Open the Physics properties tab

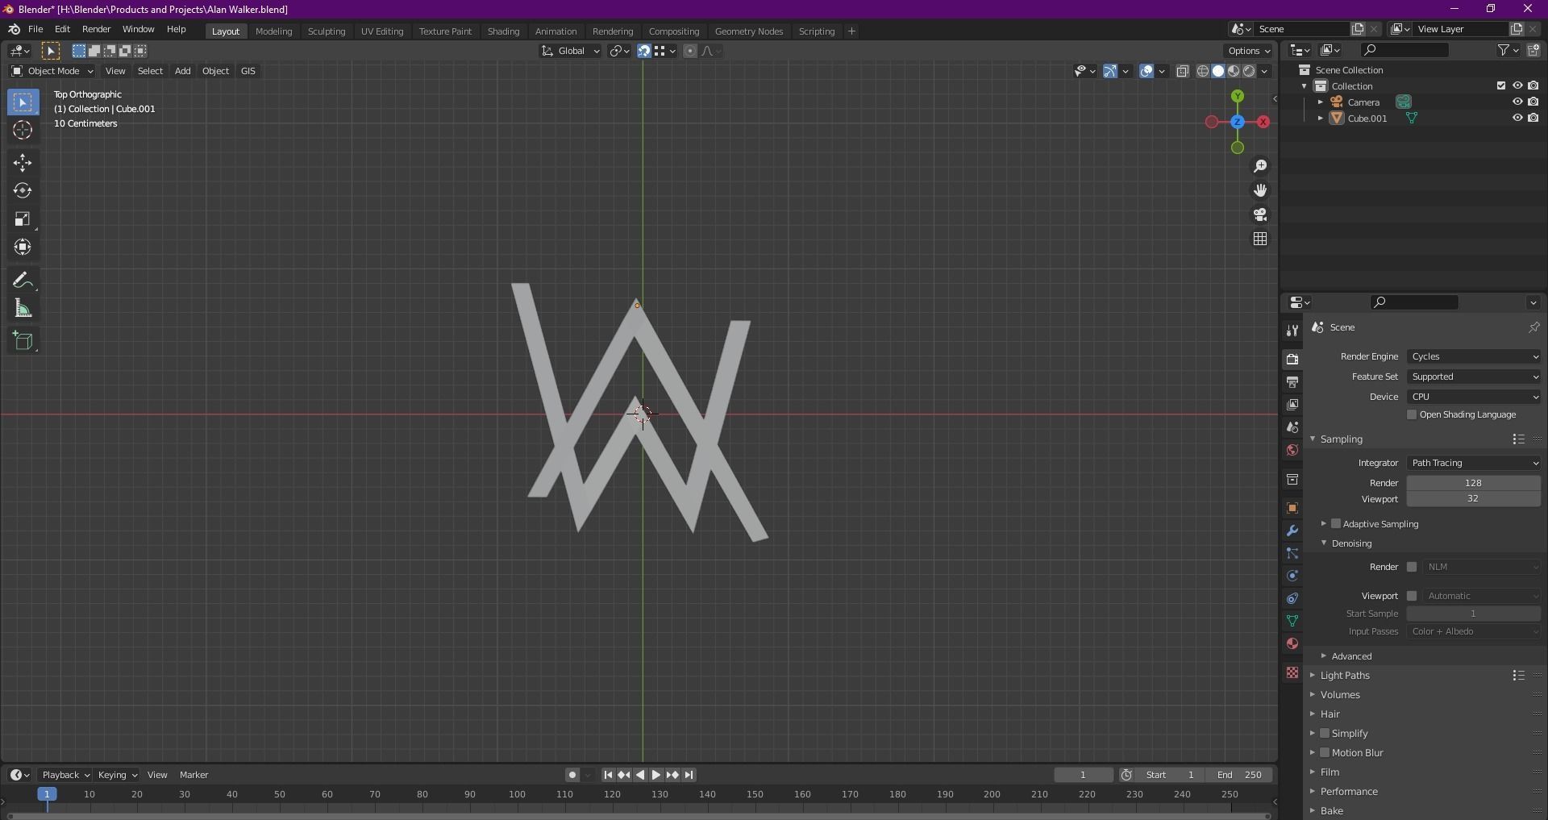[x=1292, y=576]
